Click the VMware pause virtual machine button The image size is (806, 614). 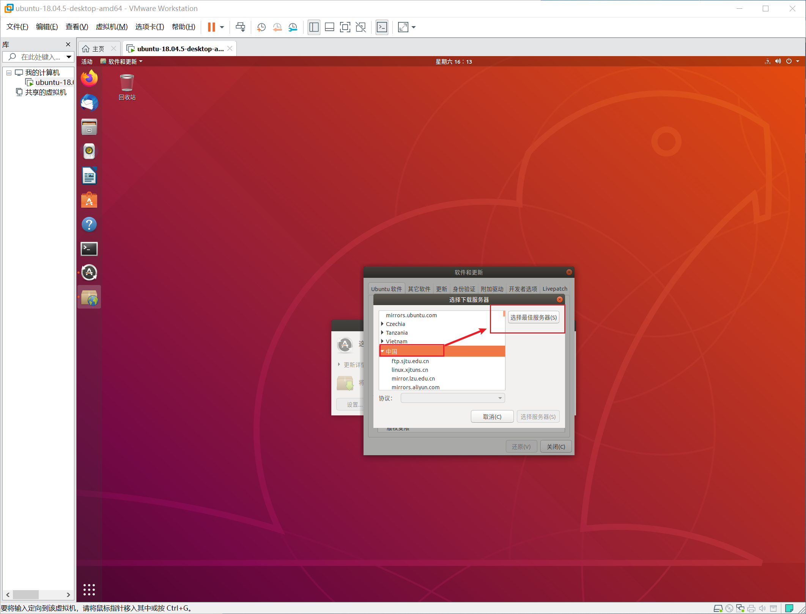[x=211, y=27]
